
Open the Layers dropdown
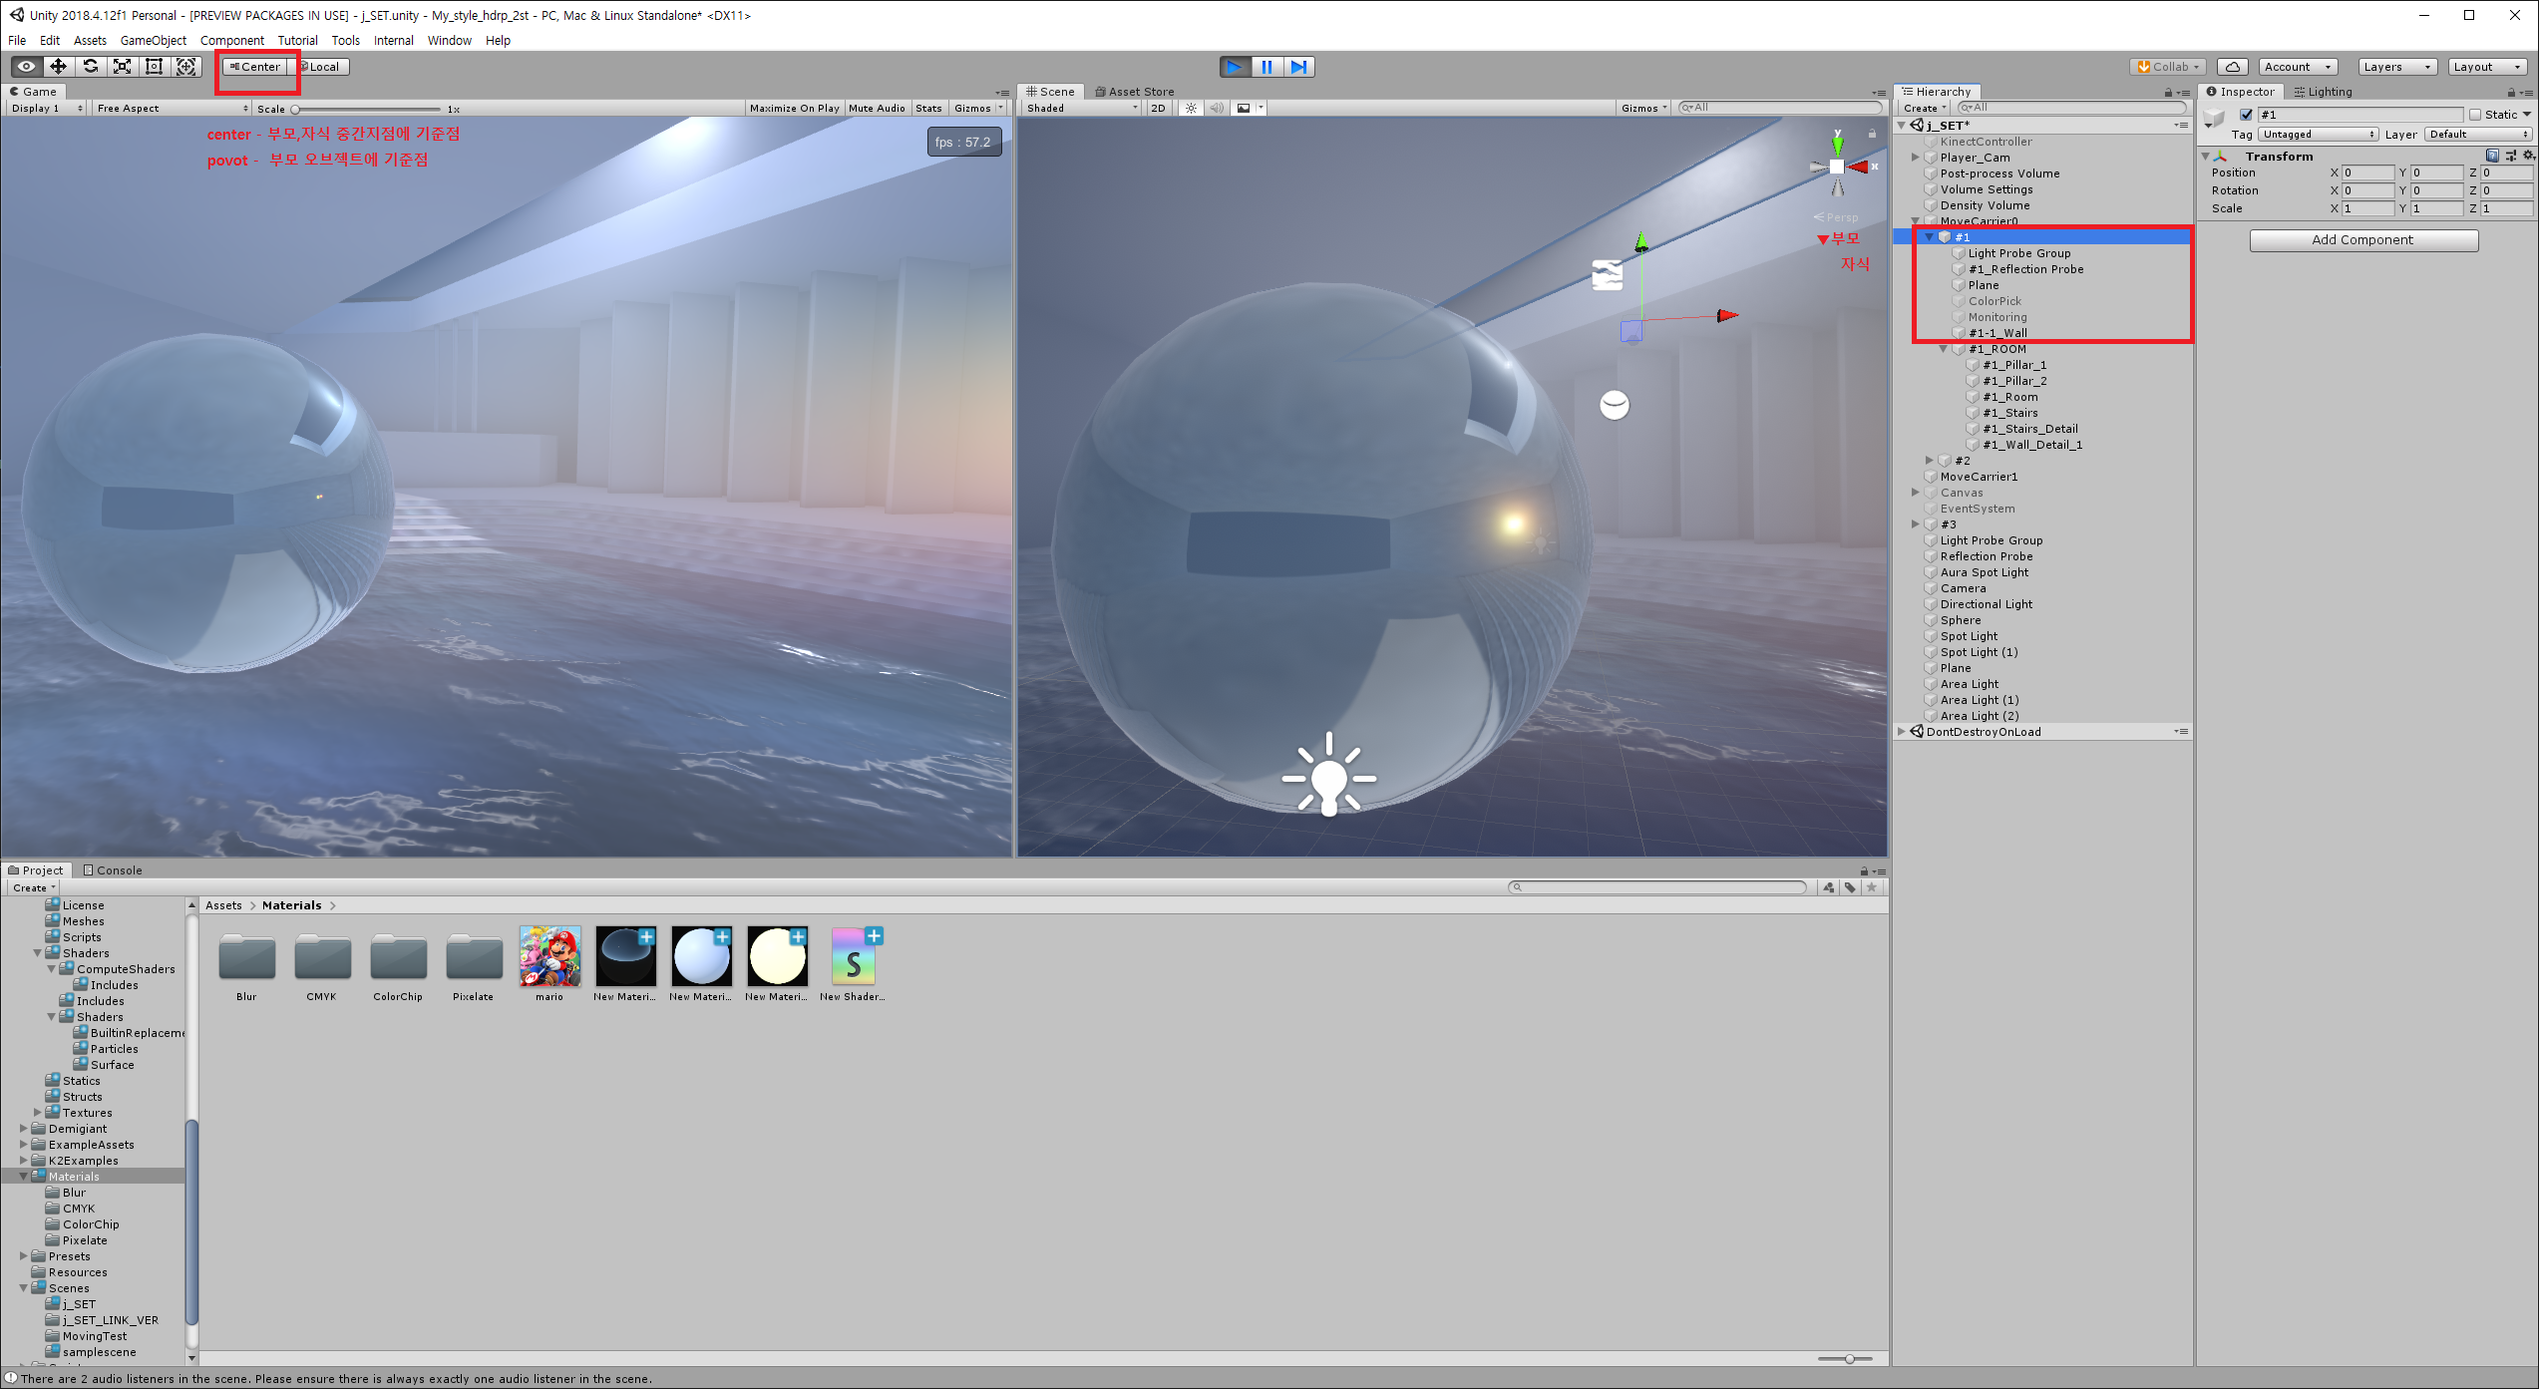[x=2397, y=67]
